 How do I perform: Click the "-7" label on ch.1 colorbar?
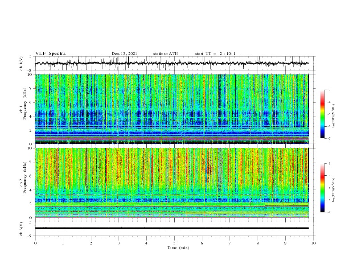tap(329, 139)
